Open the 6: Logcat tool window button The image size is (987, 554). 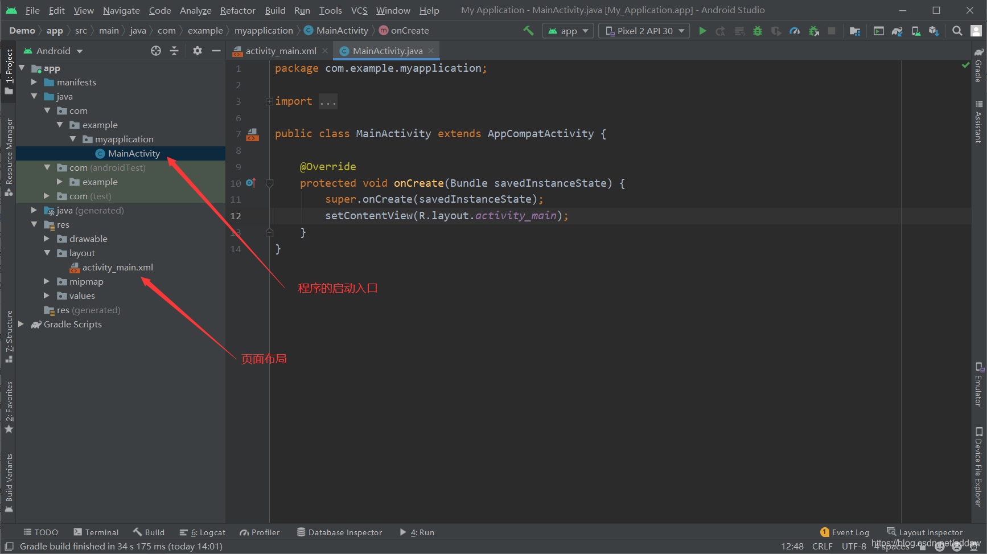[203, 532]
